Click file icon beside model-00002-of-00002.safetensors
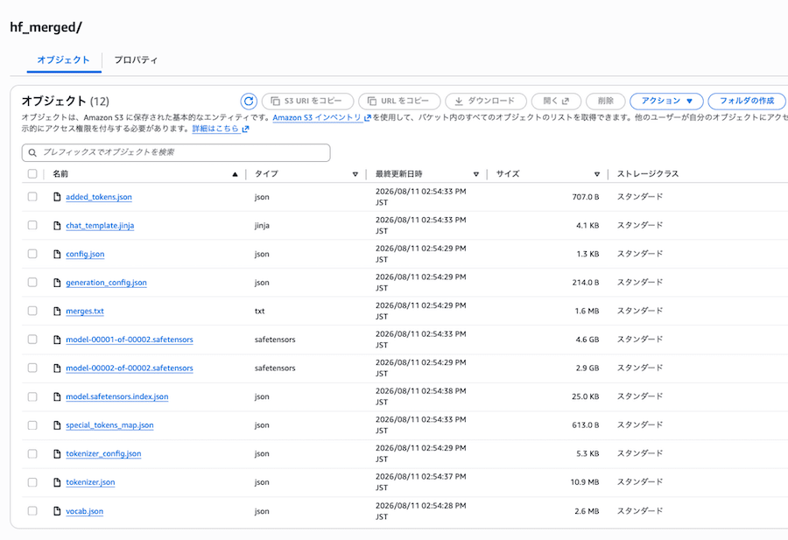The image size is (788, 540). click(x=57, y=368)
